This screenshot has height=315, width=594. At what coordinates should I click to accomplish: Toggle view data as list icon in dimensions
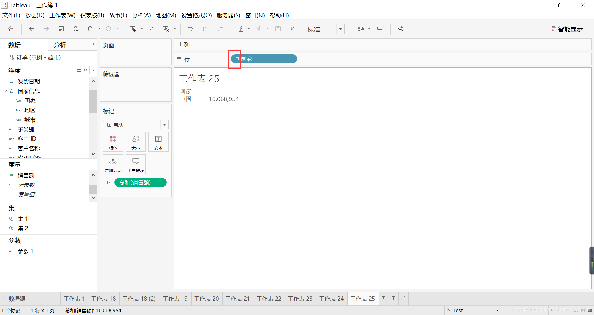[79, 70]
